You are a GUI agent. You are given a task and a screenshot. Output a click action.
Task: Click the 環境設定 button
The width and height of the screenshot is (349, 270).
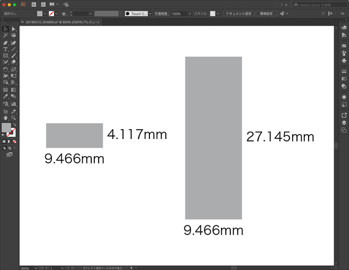click(x=266, y=13)
